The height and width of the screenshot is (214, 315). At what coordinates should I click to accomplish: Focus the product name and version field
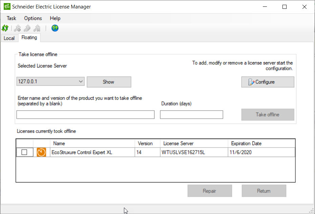click(x=85, y=115)
